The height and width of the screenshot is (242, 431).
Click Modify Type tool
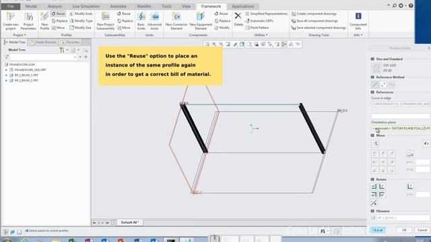(x=81, y=21)
